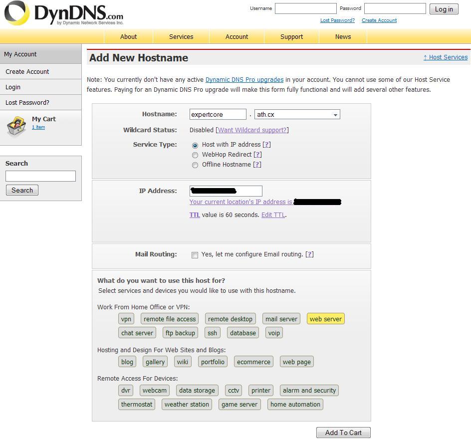
Task: Choose the WebHop Redirect service type
Action: pos(195,155)
